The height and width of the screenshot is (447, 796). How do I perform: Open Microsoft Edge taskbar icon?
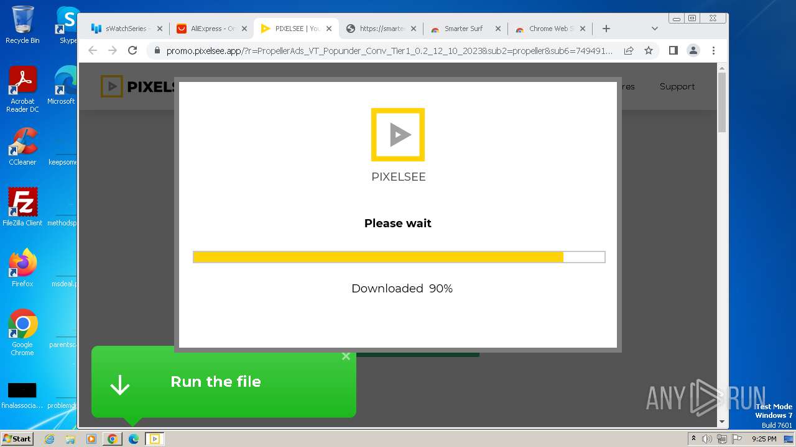(134, 439)
